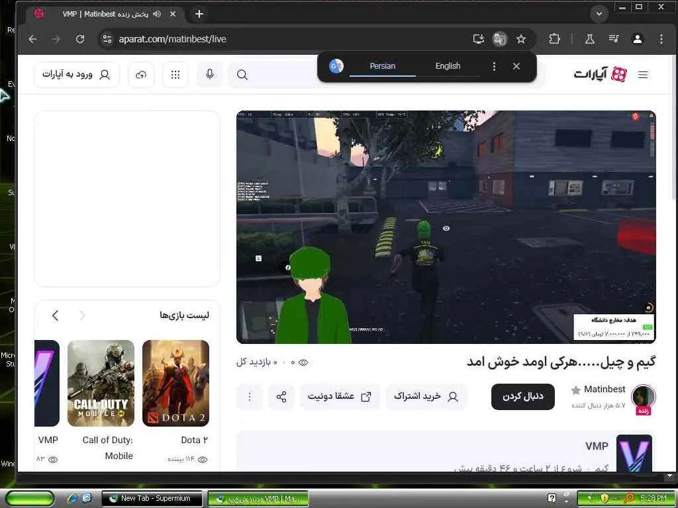Click the Call of Duty: Mobile title text
678x508 pixels.
pos(108,448)
